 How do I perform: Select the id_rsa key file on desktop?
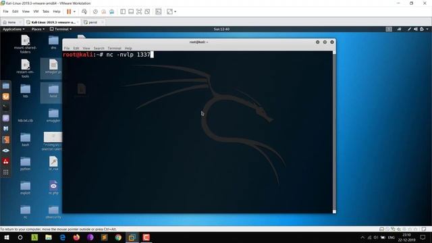coord(53,163)
